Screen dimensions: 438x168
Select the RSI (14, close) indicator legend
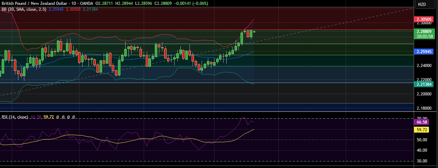point(15,117)
